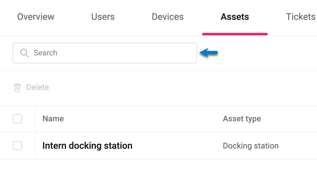The image size is (317, 171).
Task: Sort by the Name column header
Action: (53, 119)
